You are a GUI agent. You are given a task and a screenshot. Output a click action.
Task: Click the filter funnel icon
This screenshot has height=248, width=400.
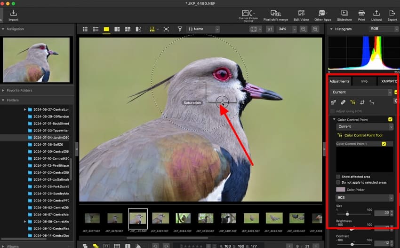click(x=180, y=29)
